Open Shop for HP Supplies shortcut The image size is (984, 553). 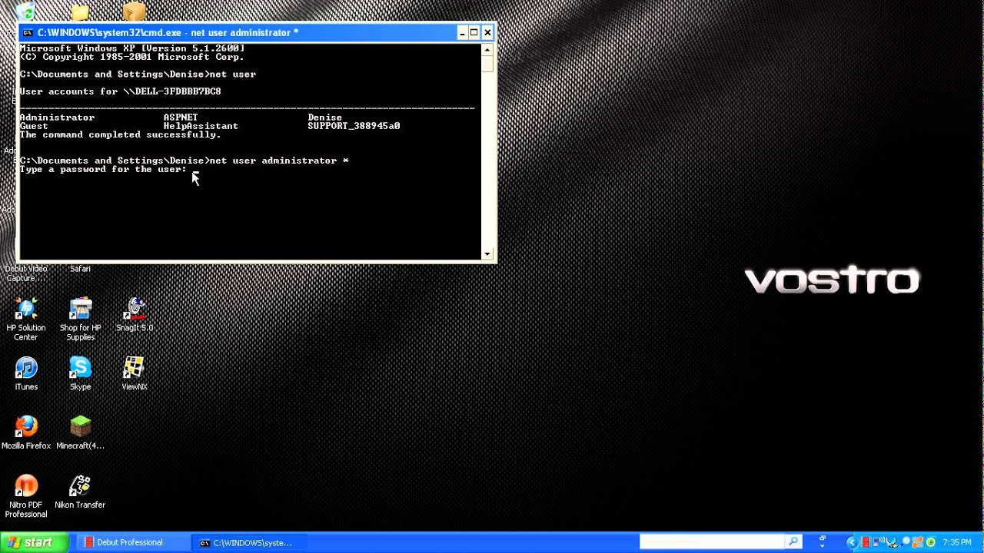(x=80, y=320)
